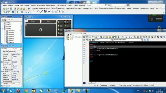
Task: Expand the Variables/Constants node in the code explorer
Action: (x=66, y=37)
